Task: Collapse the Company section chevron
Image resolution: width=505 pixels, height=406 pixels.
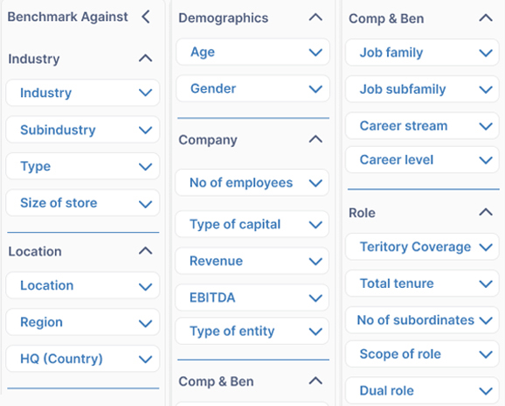Action: 315,139
